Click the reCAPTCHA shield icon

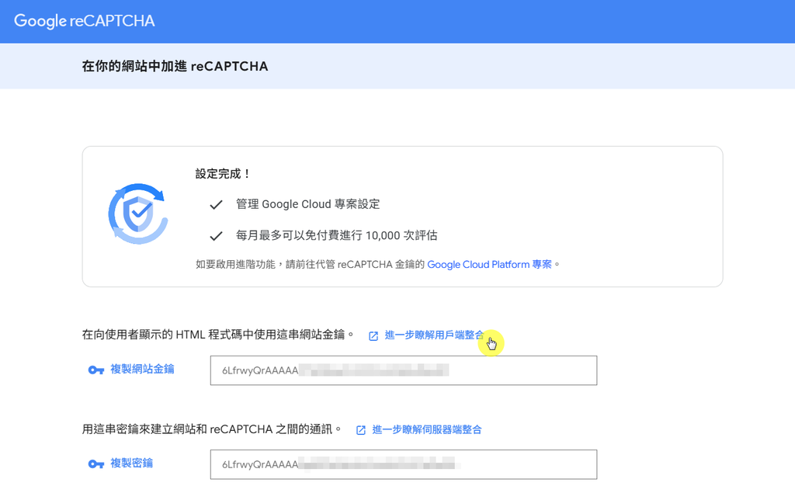coord(138,214)
